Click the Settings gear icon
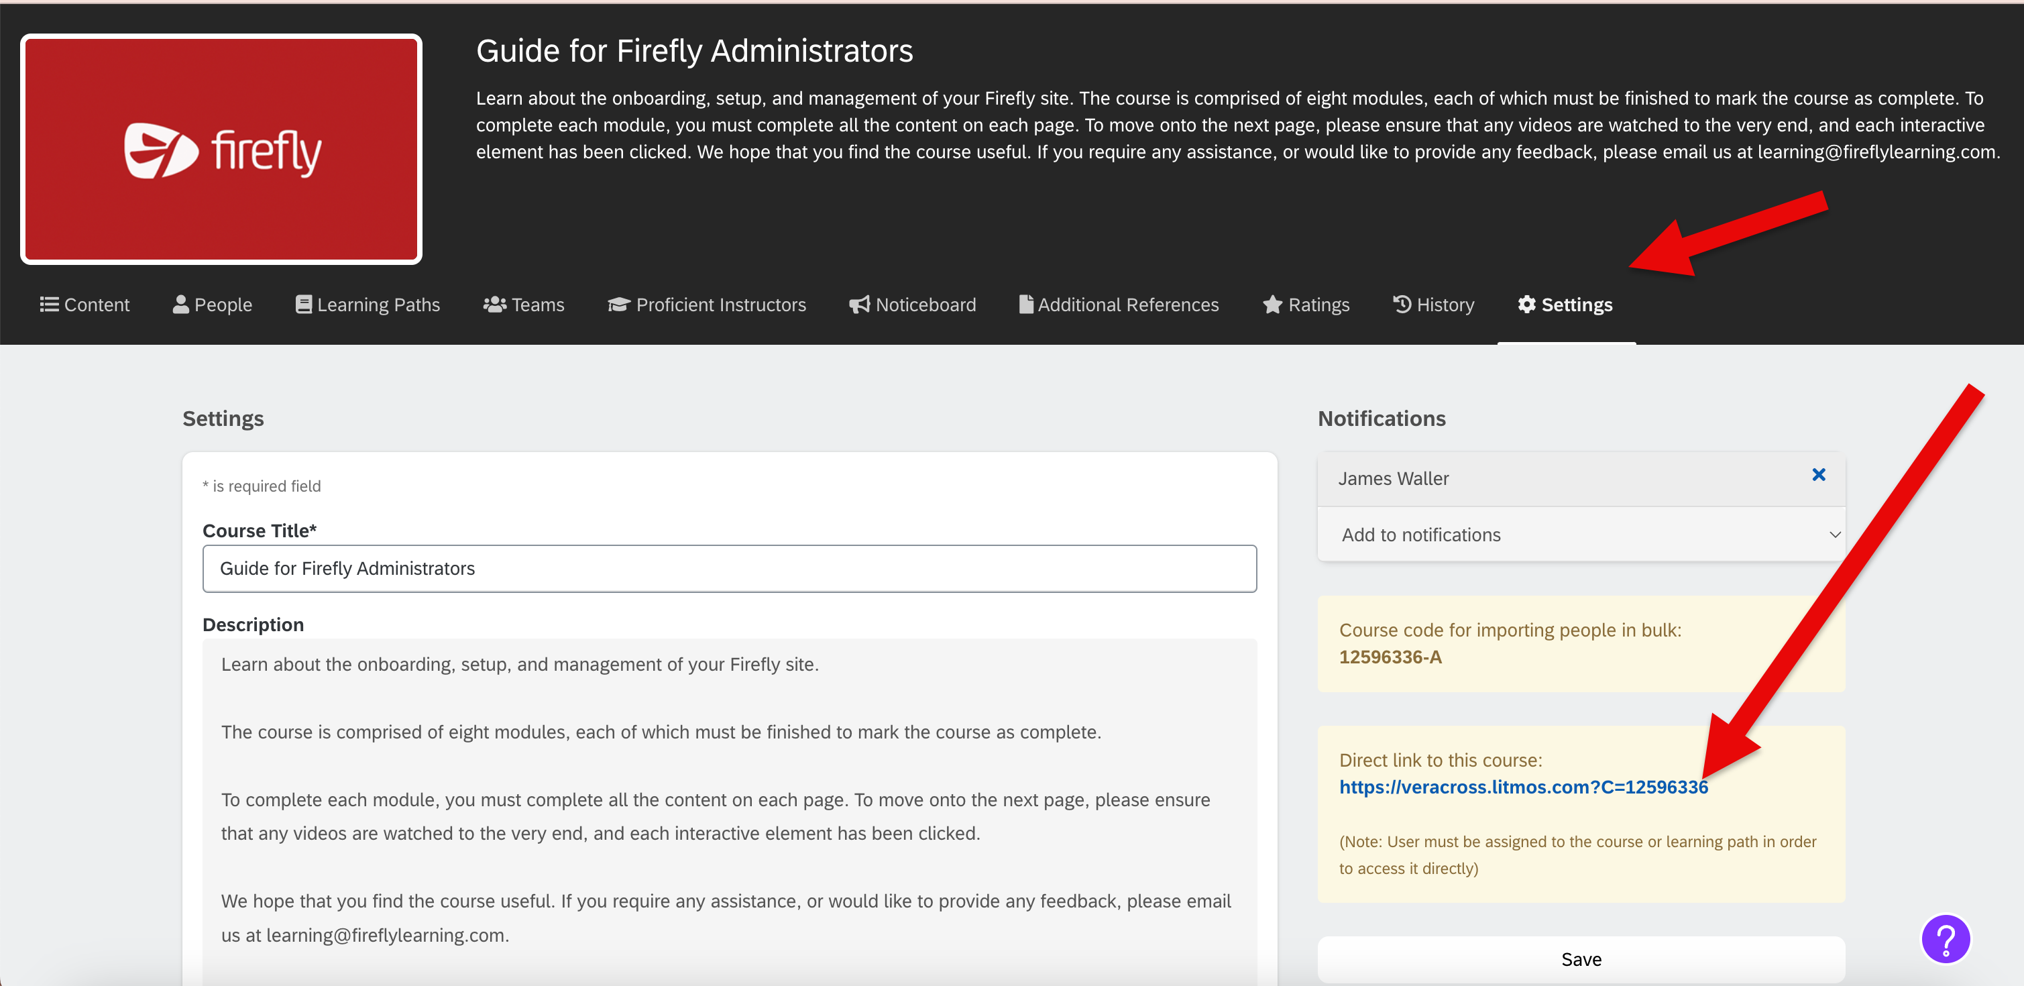The height and width of the screenshot is (986, 2024). (1526, 304)
